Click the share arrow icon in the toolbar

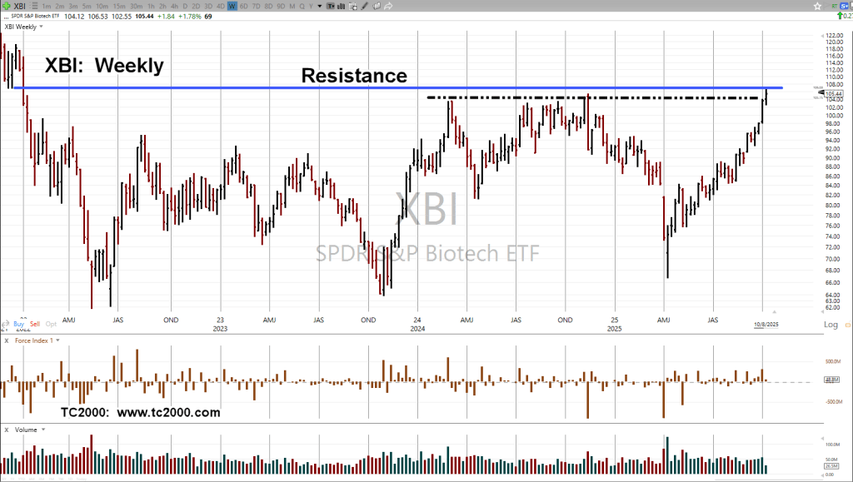tap(388, 6)
